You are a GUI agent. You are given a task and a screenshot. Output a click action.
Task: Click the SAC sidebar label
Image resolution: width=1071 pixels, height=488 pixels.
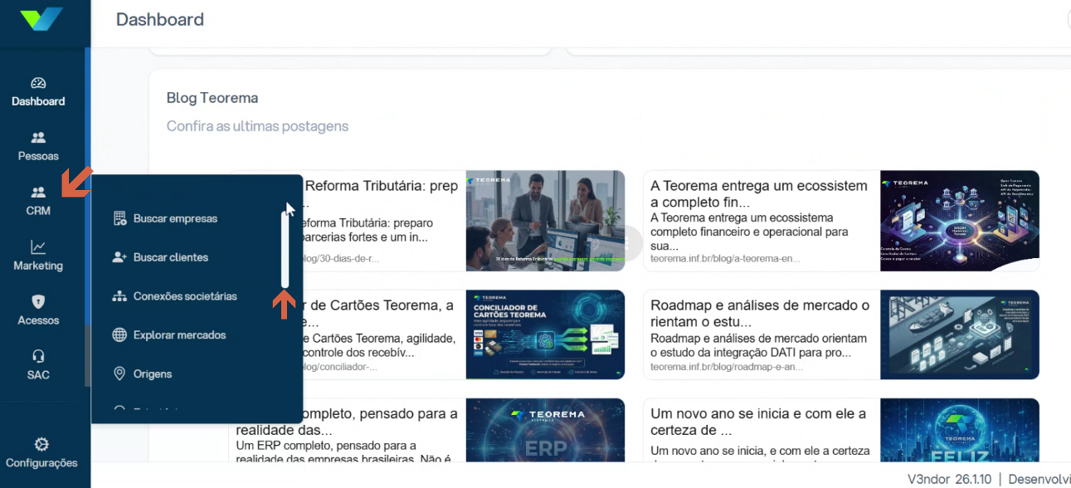(38, 375)
